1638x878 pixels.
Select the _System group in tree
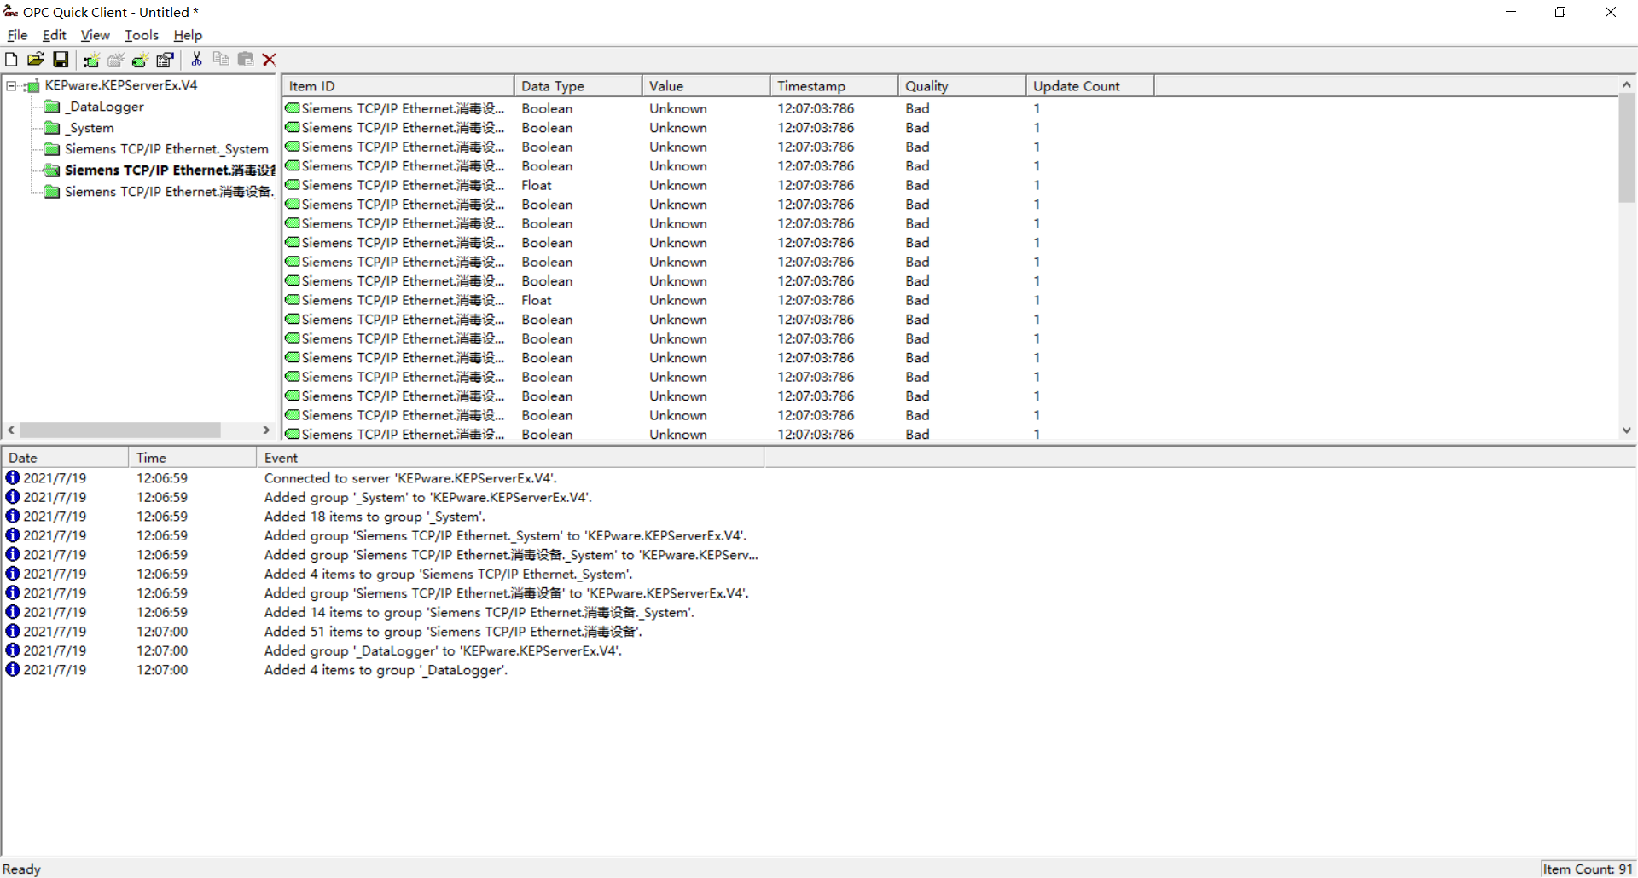point(90,128)
